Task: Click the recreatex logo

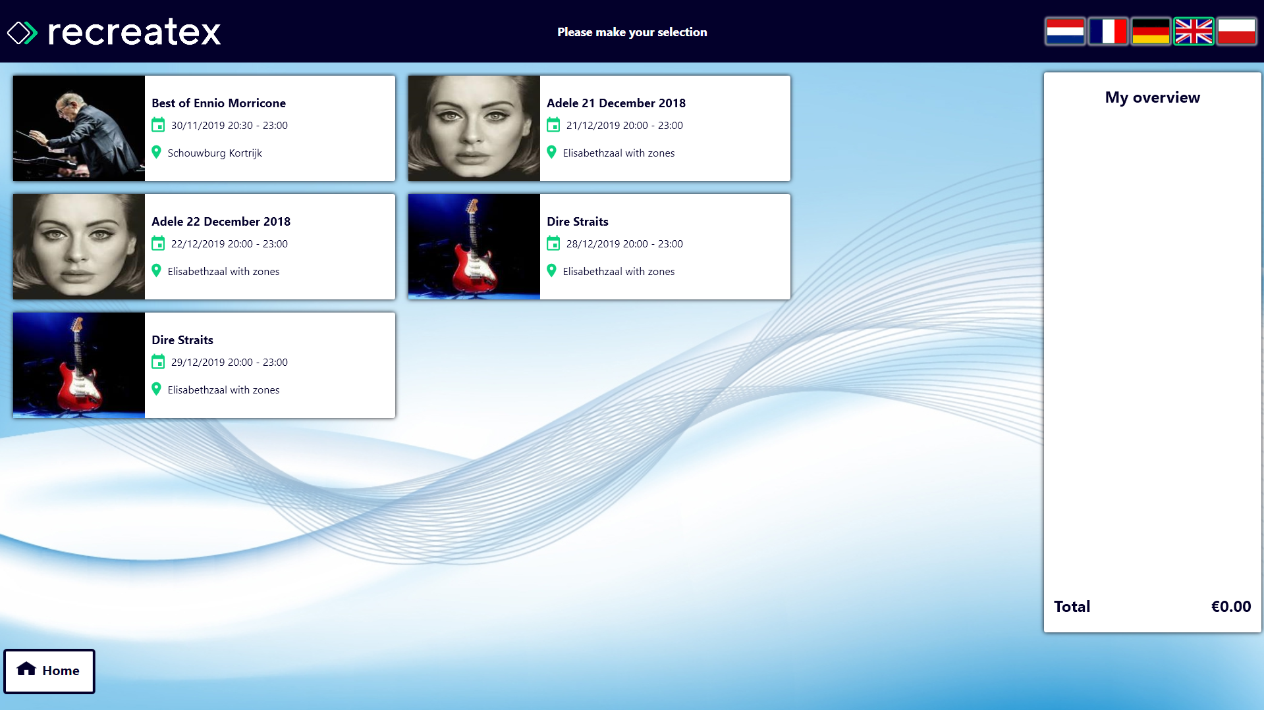Action: click(114, 32)
